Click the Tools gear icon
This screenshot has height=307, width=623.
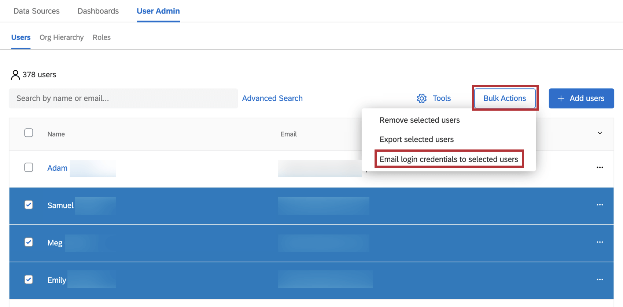(422, 98)
